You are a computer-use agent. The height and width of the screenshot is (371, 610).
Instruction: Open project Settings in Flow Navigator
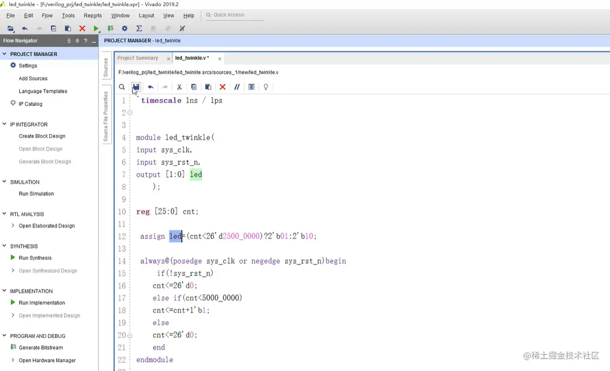[x=28, y=65]
